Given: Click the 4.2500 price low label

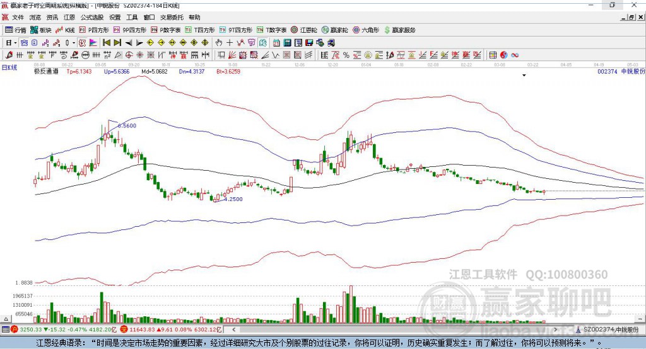Looking at the screenshot, I should click(233, 199).
